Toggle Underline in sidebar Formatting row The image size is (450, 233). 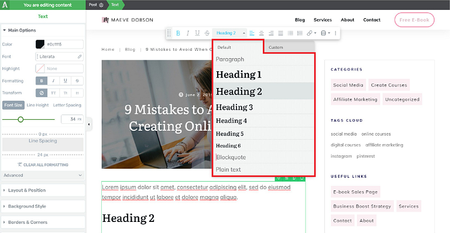click(x=66, y=81)
